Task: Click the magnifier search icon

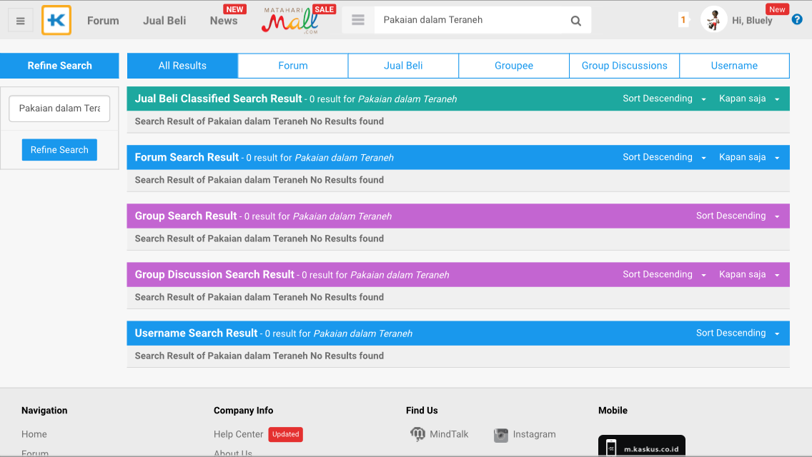Action: click(x=576, y=21)
